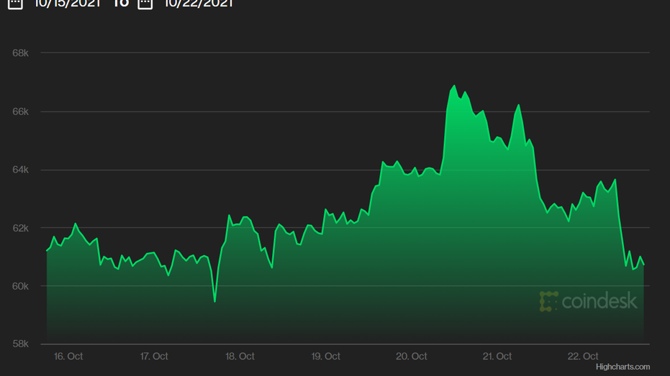Click the 62k y-axis label

20,228
